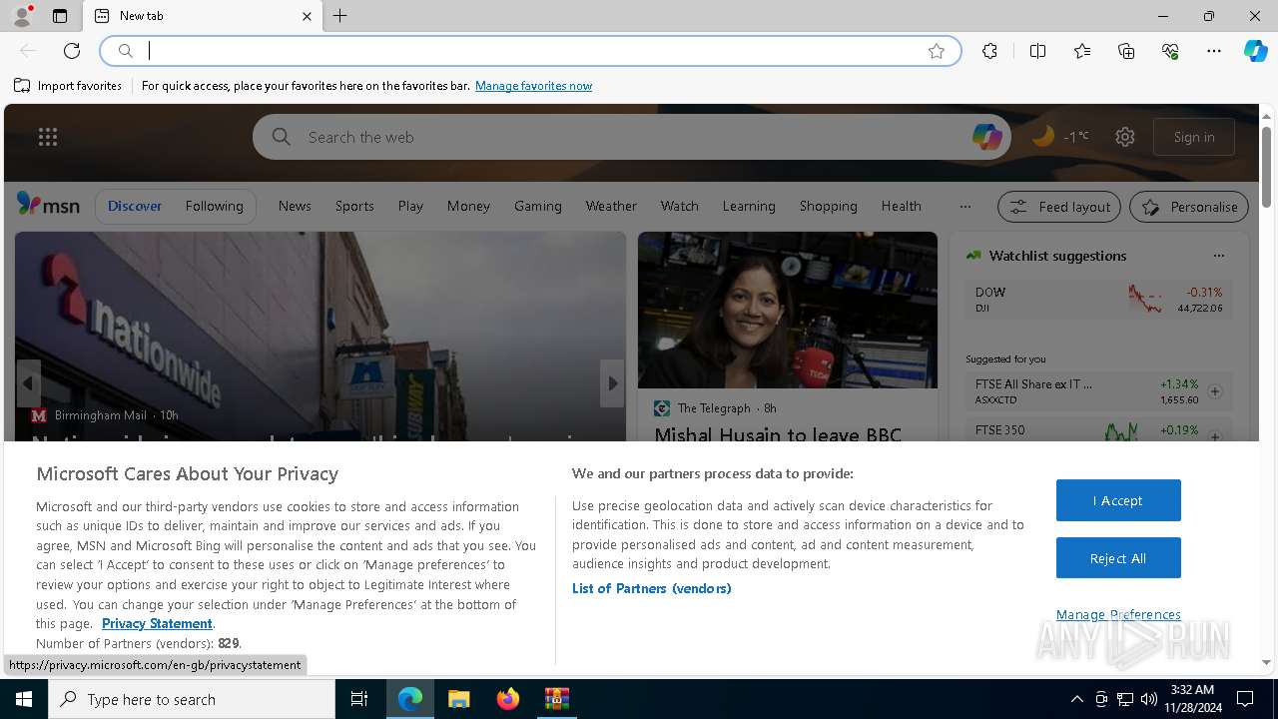Viewport: 1278px width, 719px height.
Task: Open the Money category
Action: click(468, 206)
